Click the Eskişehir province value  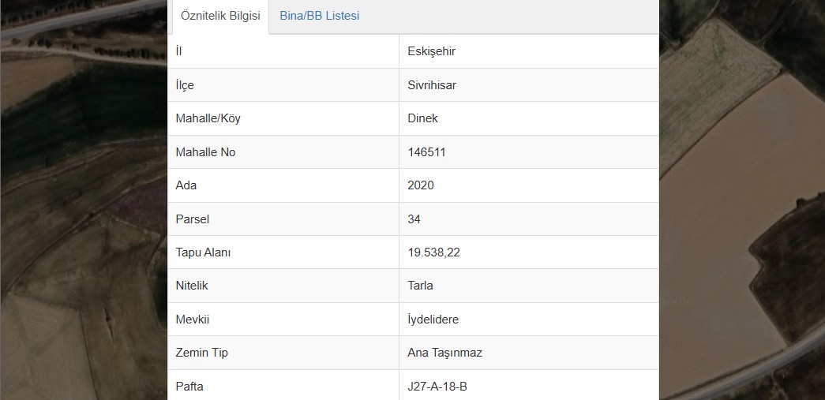(431, 51)
